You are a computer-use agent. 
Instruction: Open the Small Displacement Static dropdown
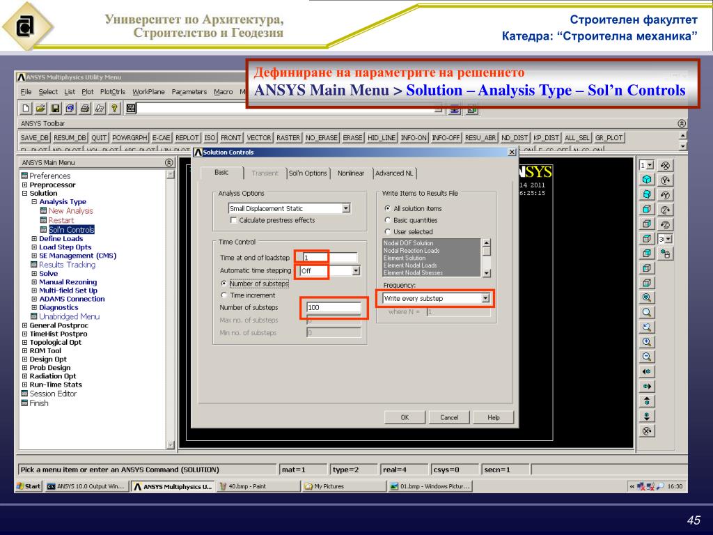click(x=345, y=208)
